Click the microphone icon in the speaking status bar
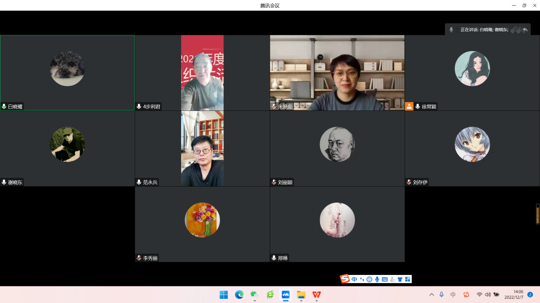Image resolution: width=540 pixels, height=303 pixels. (451, 30)
